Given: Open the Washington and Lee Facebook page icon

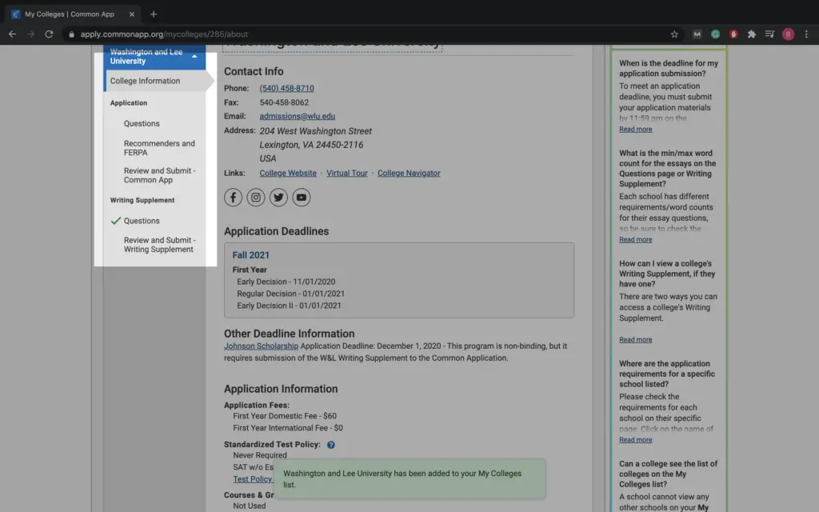Looking at the screenshot, I should [x=233, y=198].
